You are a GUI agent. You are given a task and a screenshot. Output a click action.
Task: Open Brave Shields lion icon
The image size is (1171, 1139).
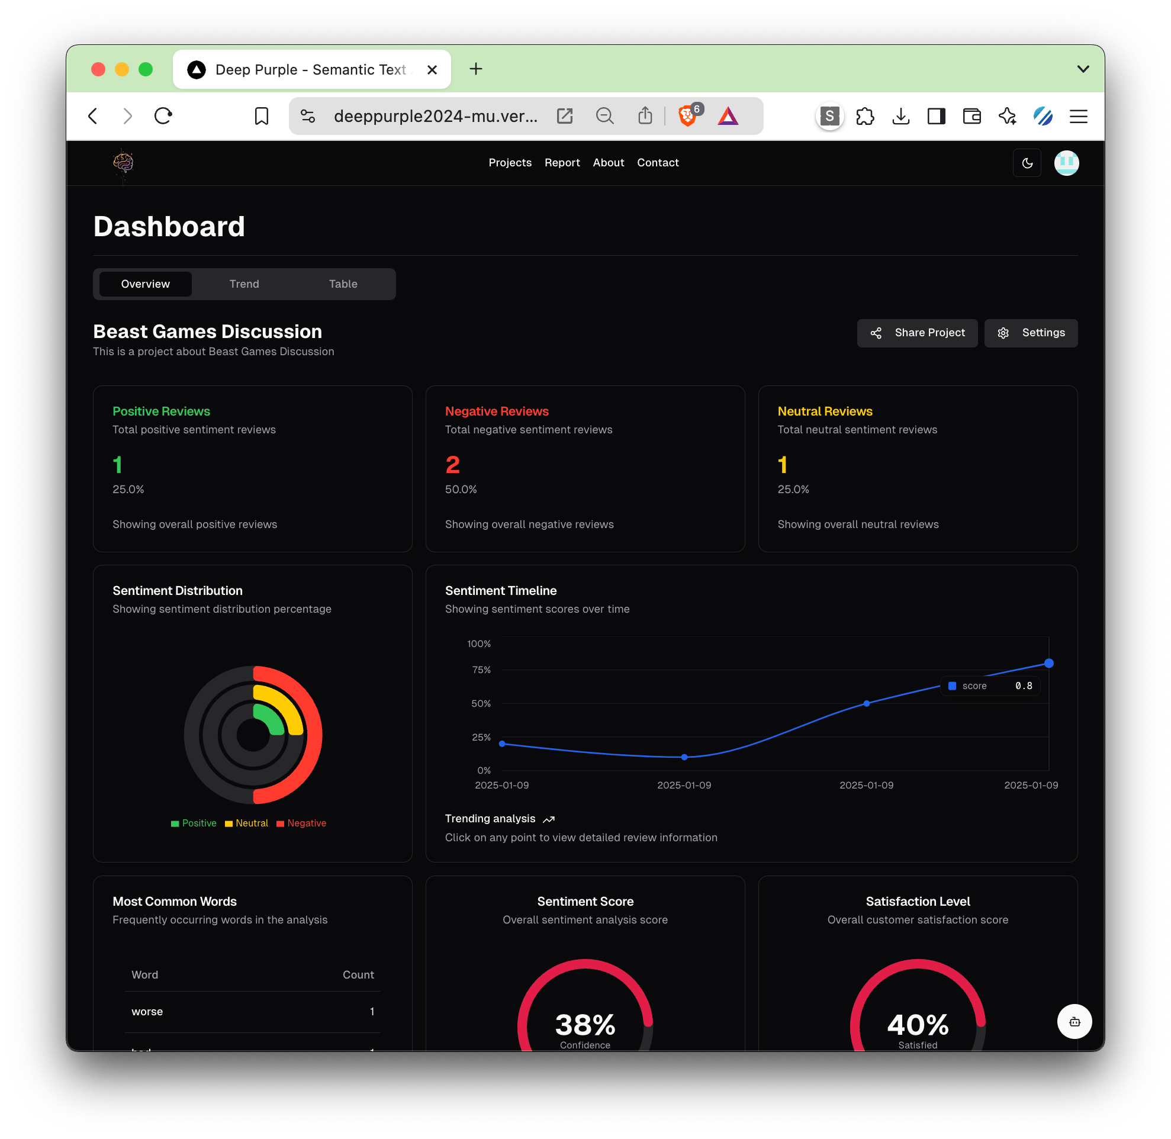click(x=687, y=116)
